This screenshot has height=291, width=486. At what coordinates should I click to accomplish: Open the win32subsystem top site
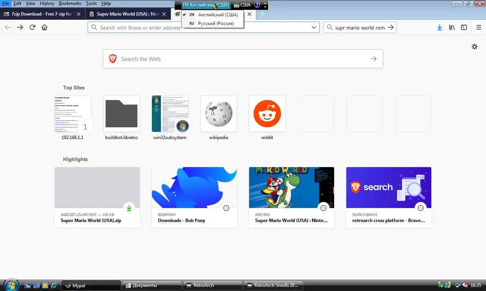[170, 118]
